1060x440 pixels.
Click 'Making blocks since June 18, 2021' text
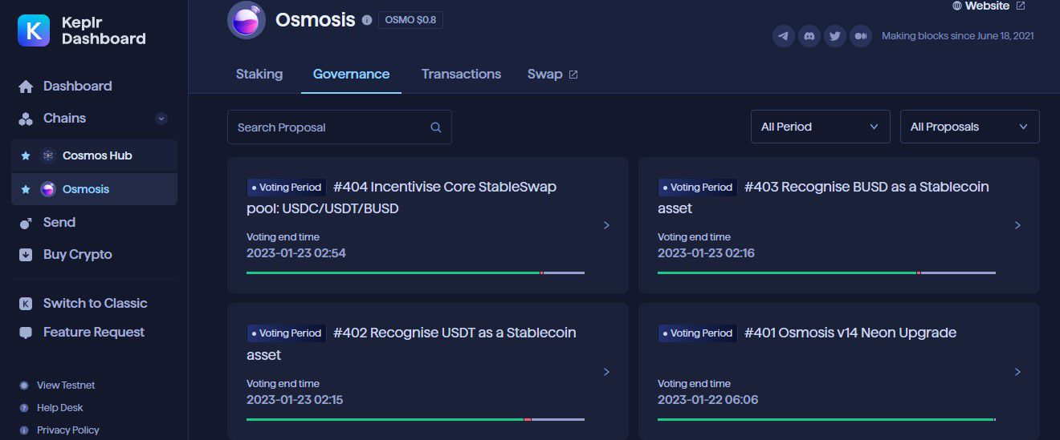click(957, 36)
